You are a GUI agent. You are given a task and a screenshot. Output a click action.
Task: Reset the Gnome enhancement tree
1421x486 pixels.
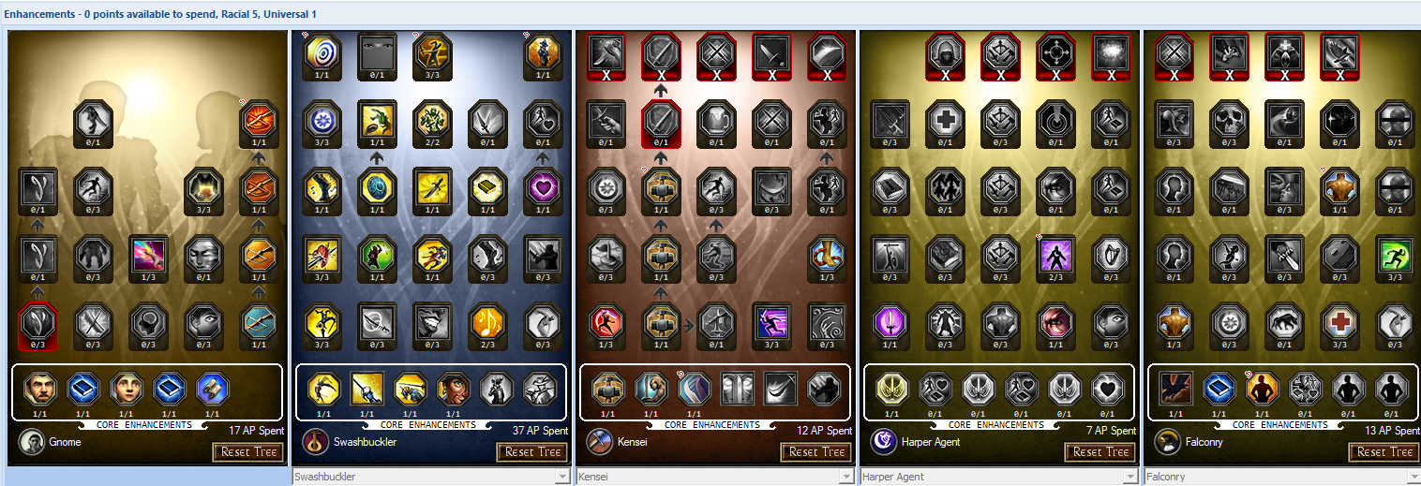(x=248, y=452)
